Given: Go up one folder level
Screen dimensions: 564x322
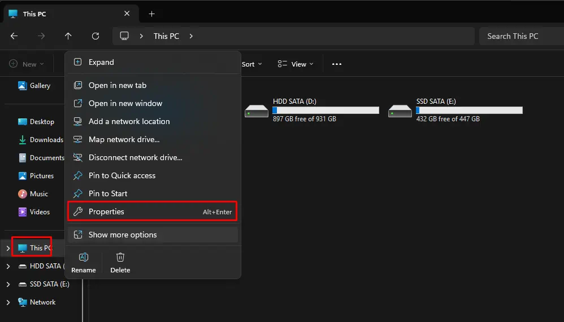Looking at the screenshot, I should [68, 36].
